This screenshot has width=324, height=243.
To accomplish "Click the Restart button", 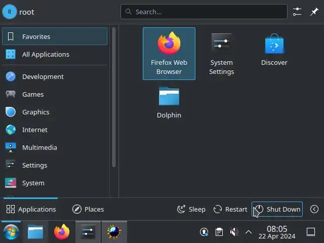I will pyautogui.click(x=230, y=209).
